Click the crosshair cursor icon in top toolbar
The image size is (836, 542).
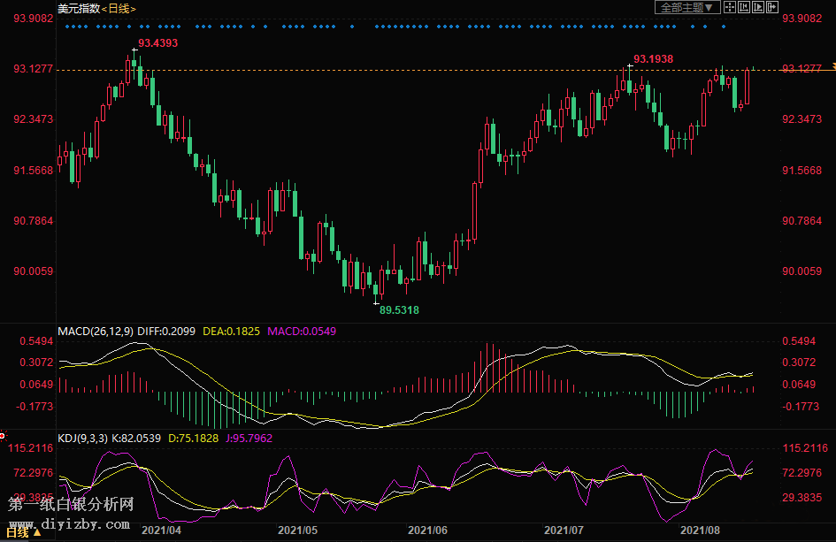pos(728,8)
